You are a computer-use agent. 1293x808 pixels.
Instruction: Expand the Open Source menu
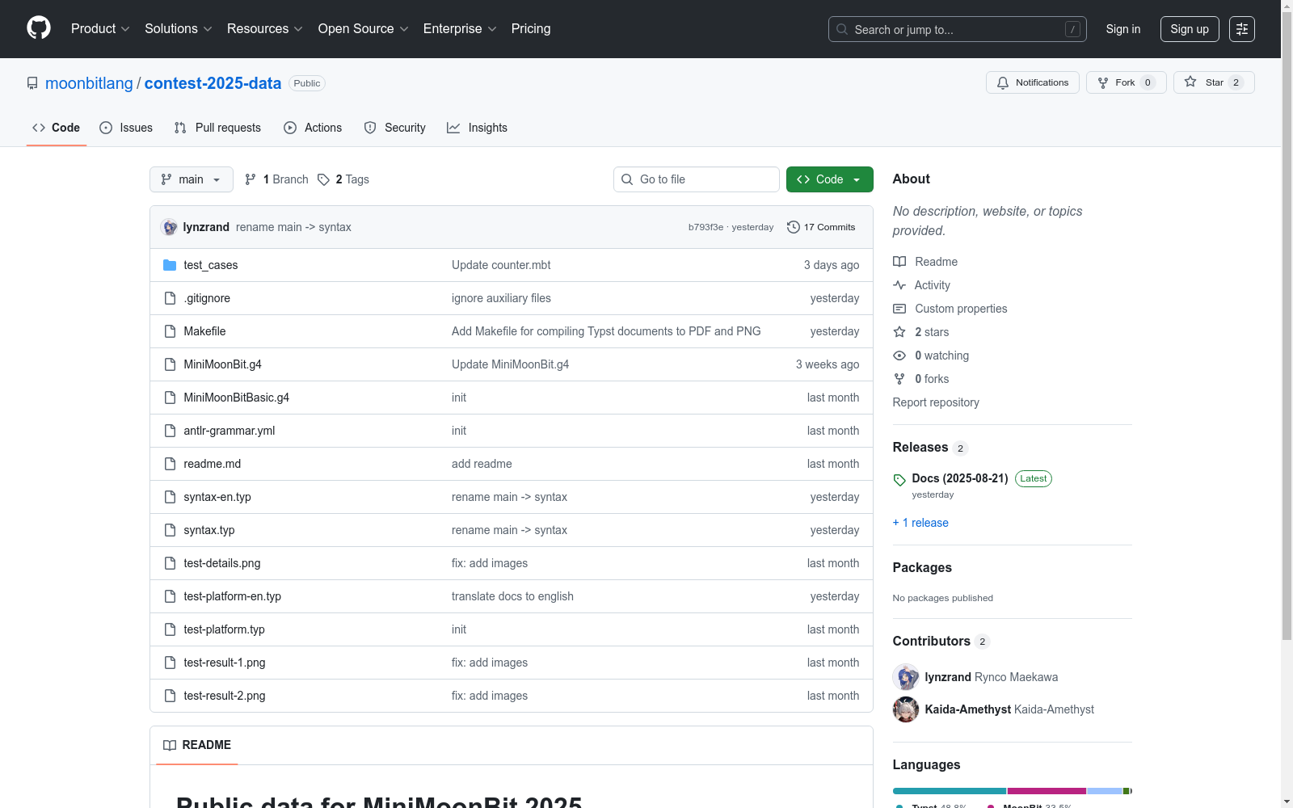click(364, 28)
